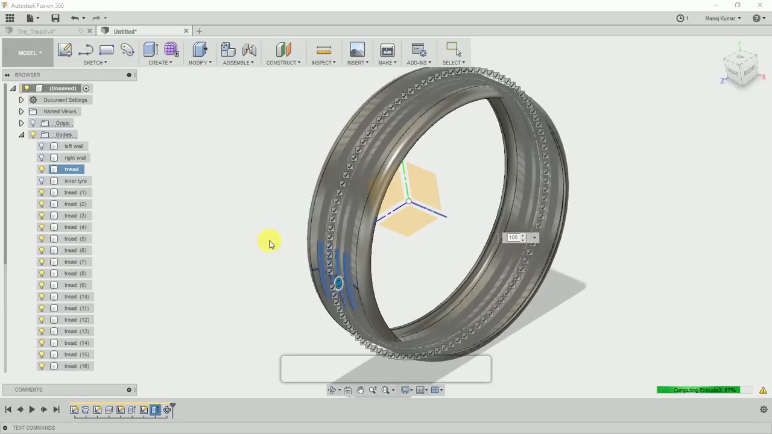Play the design timeline

[x=32, y=410]
